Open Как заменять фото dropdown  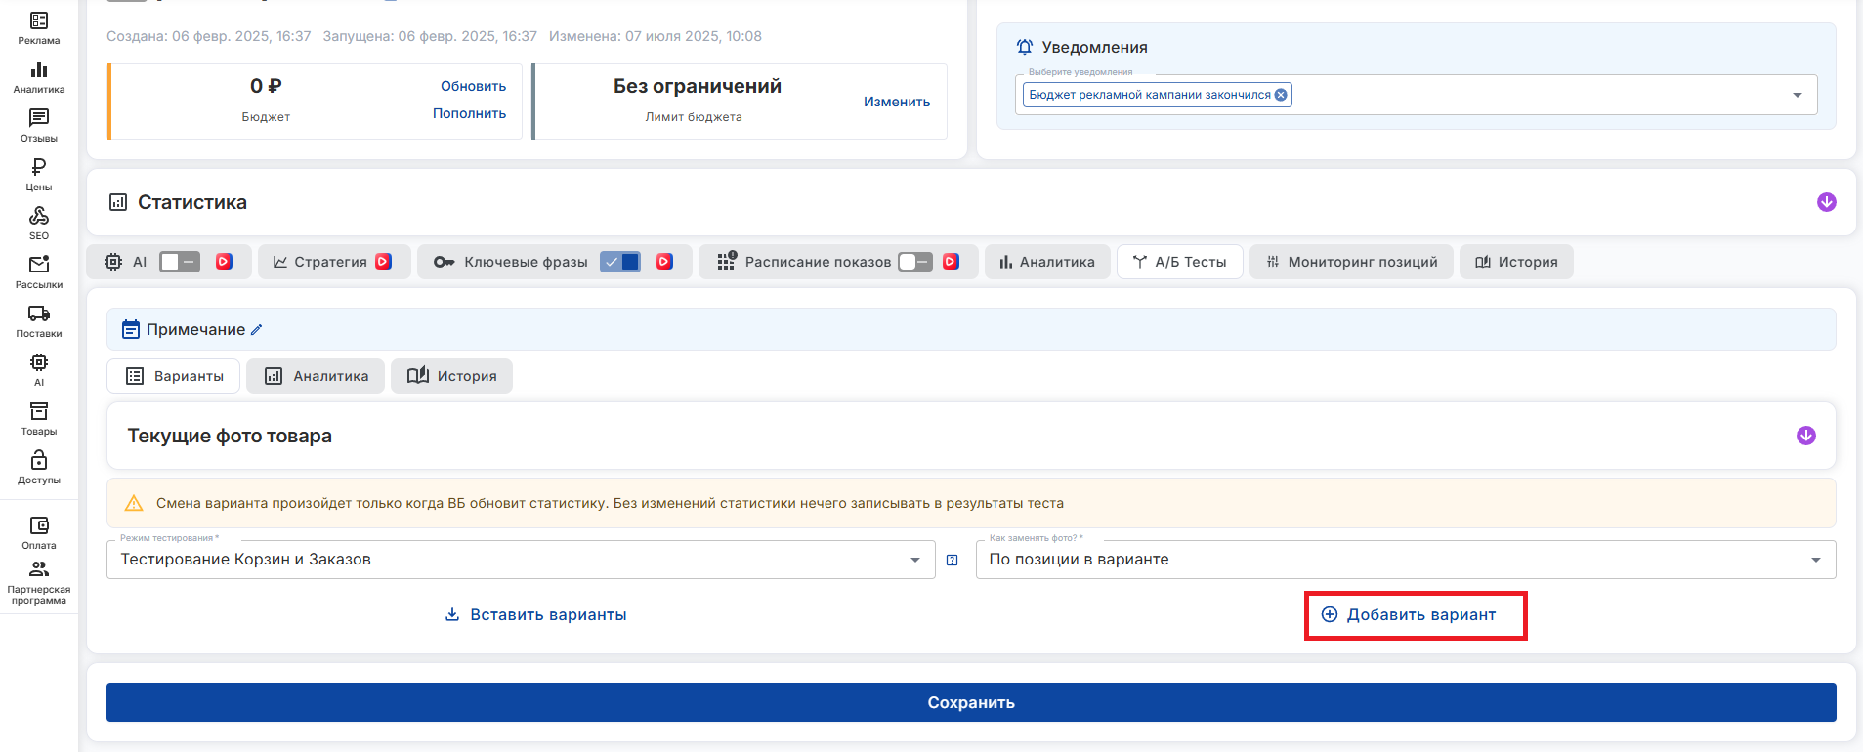coord(1405,560)
